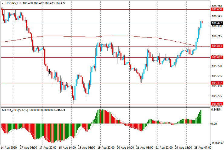Click the 17 Aug 22:00 time axis label
This screenshot has height=151, width=224.
coord(48,147)
